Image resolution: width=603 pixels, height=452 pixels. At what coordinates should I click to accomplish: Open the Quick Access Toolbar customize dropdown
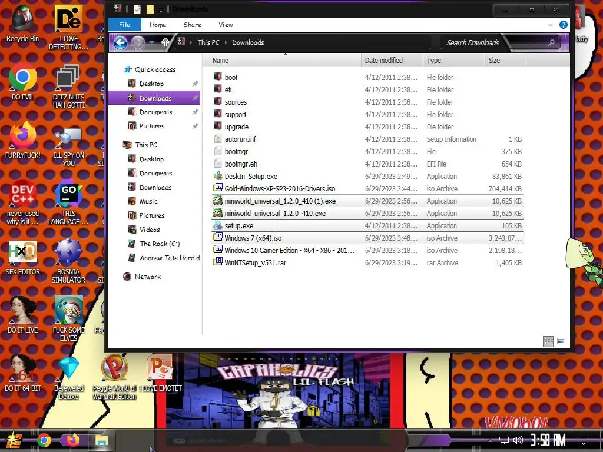(x=161, y=9)
